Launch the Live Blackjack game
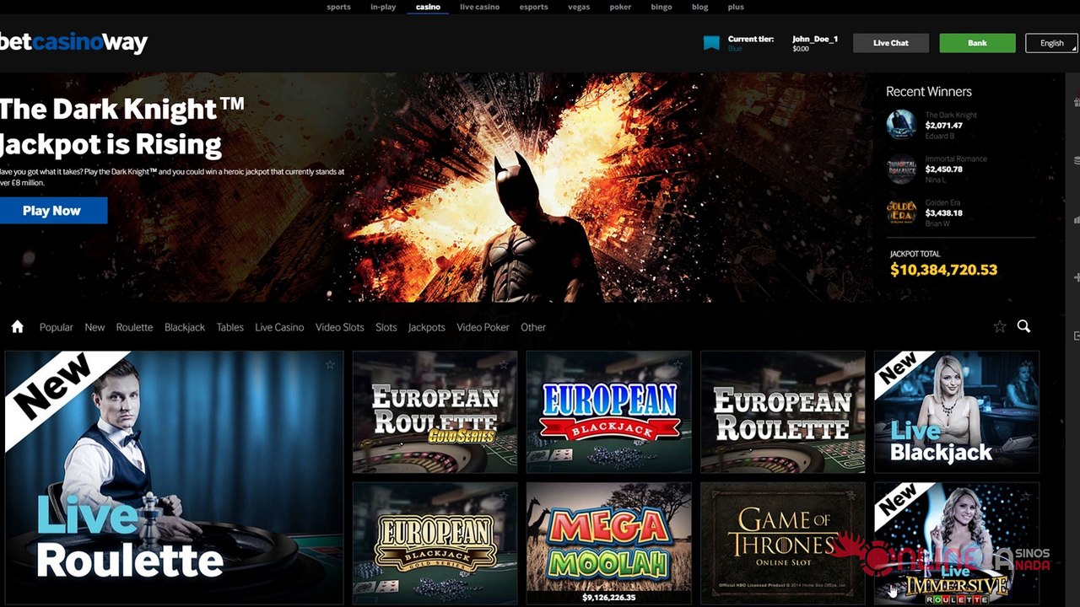Image resolution: width=1080 pixels, height=607 pixels. click(x=957, y=412)
